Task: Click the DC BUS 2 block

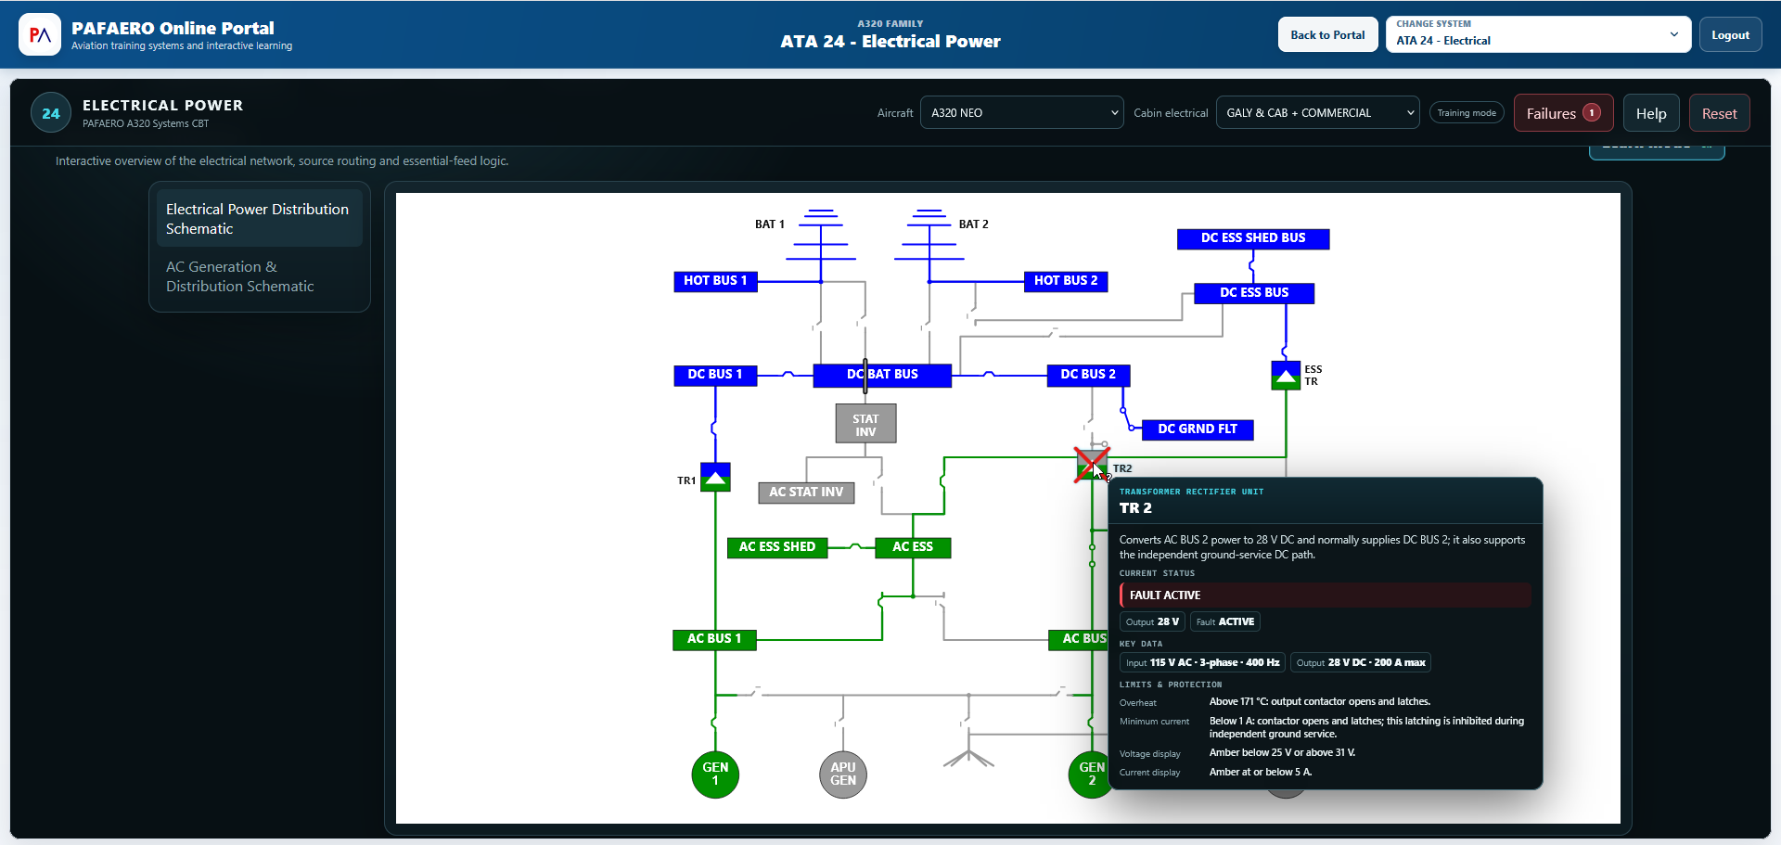Action: pyautogui.click(x=1088, y=375)
